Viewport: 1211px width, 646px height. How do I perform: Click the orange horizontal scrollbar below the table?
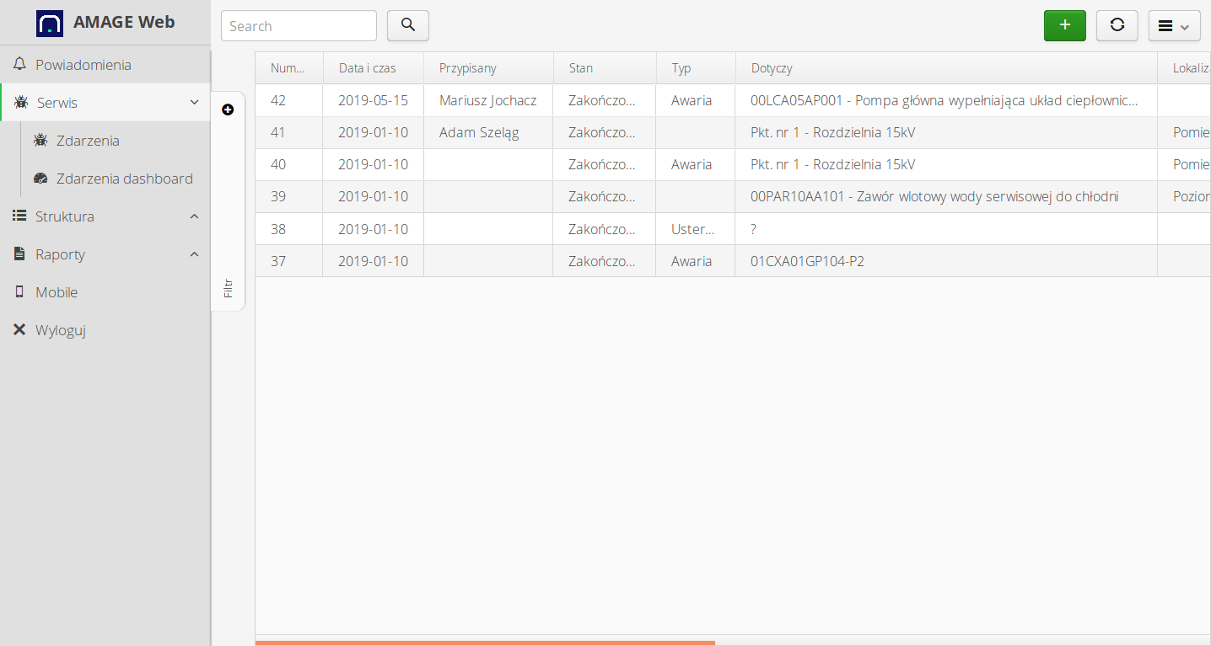click(x=484, y=642)
